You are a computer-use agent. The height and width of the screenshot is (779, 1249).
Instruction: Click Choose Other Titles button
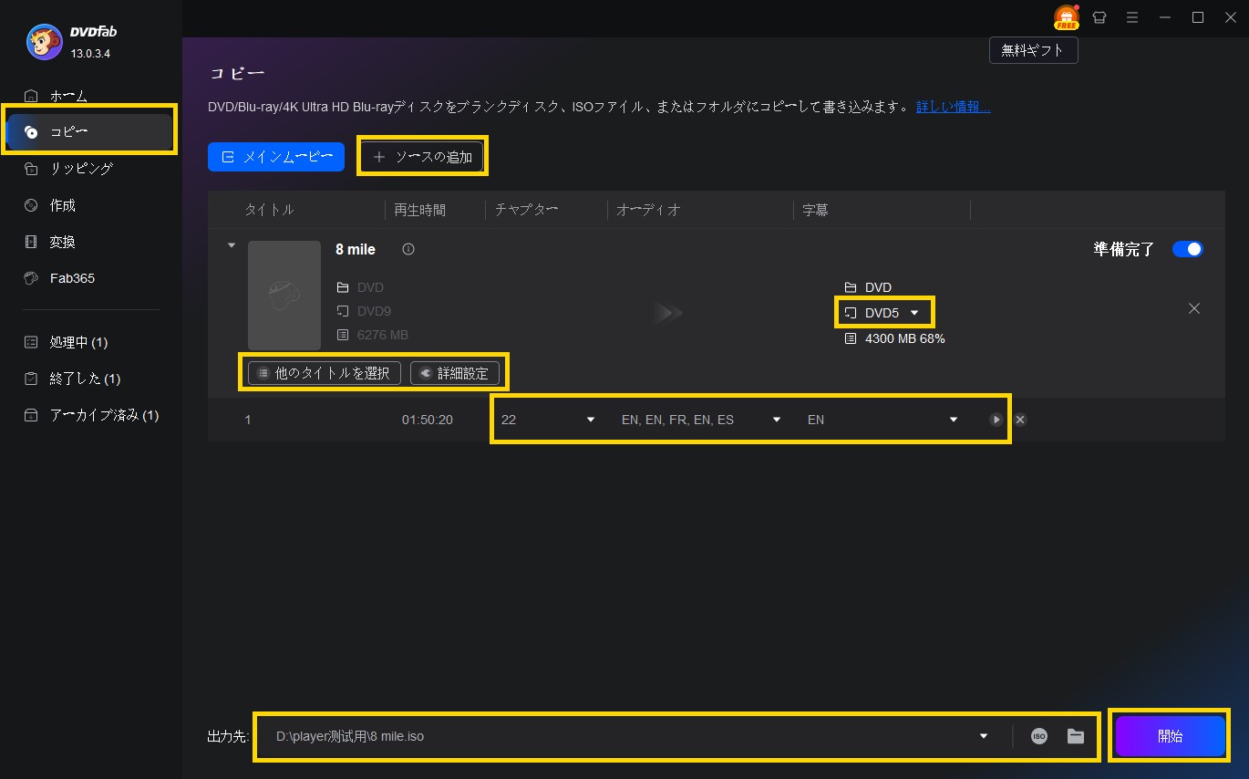click(325, 373)
